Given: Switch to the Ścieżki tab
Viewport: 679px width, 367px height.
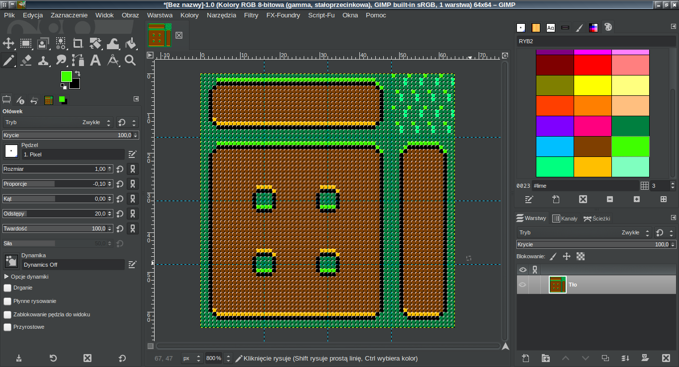Looking at the screenshot, I should point(596,219).
